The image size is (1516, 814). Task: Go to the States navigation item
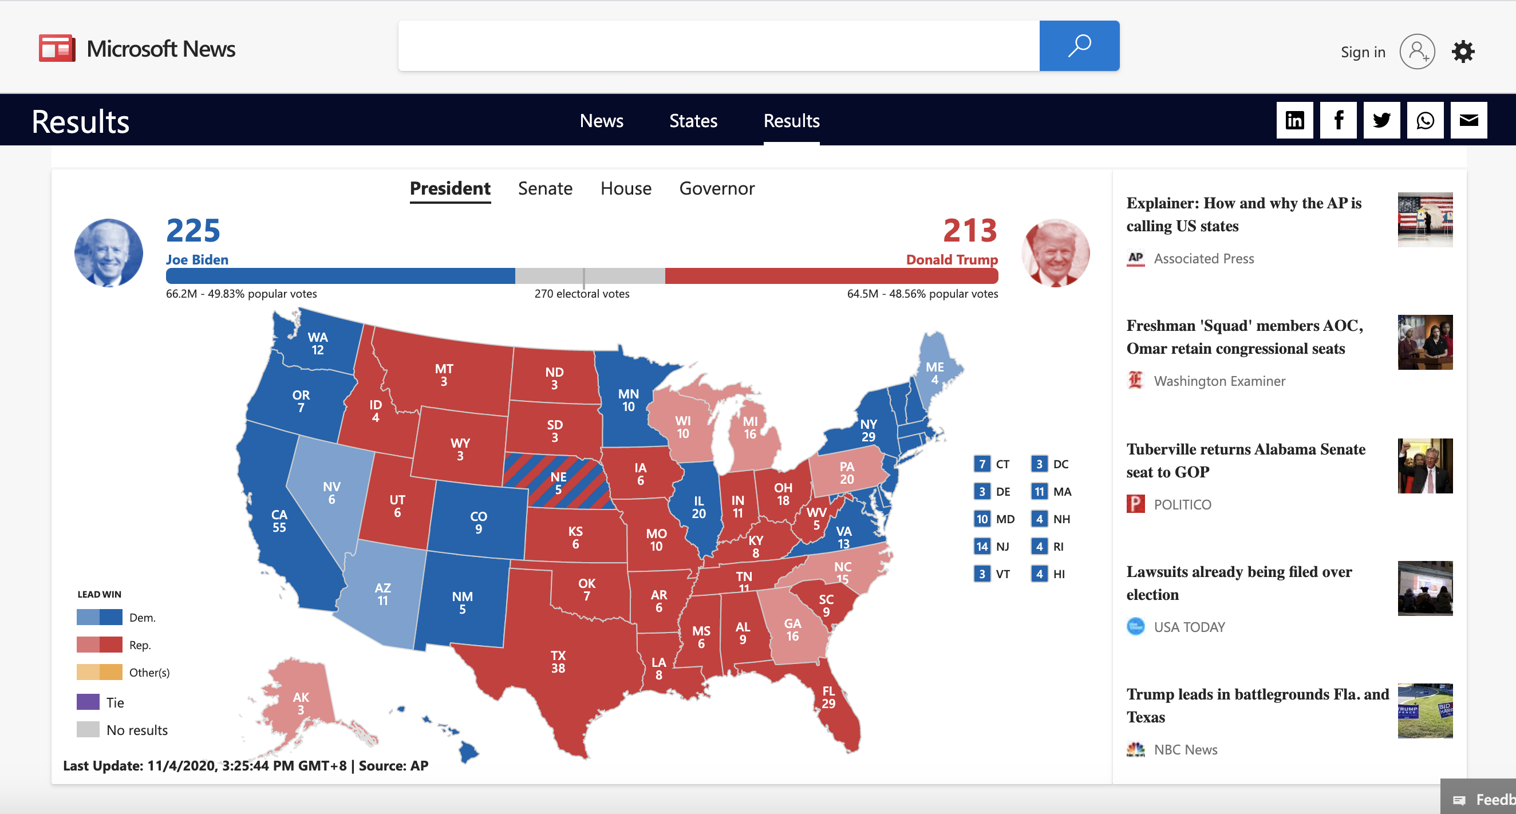click(693, 121)
